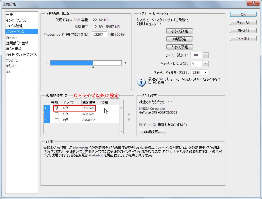
Task: Open the プラグイン preferences
Action: (x=13, y=60)
